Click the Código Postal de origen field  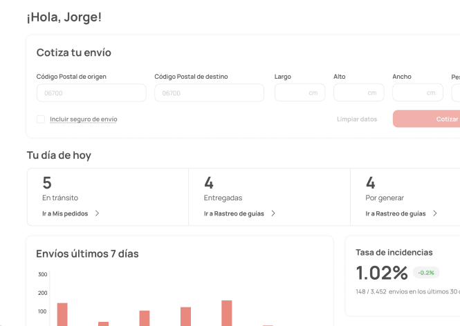91,93
